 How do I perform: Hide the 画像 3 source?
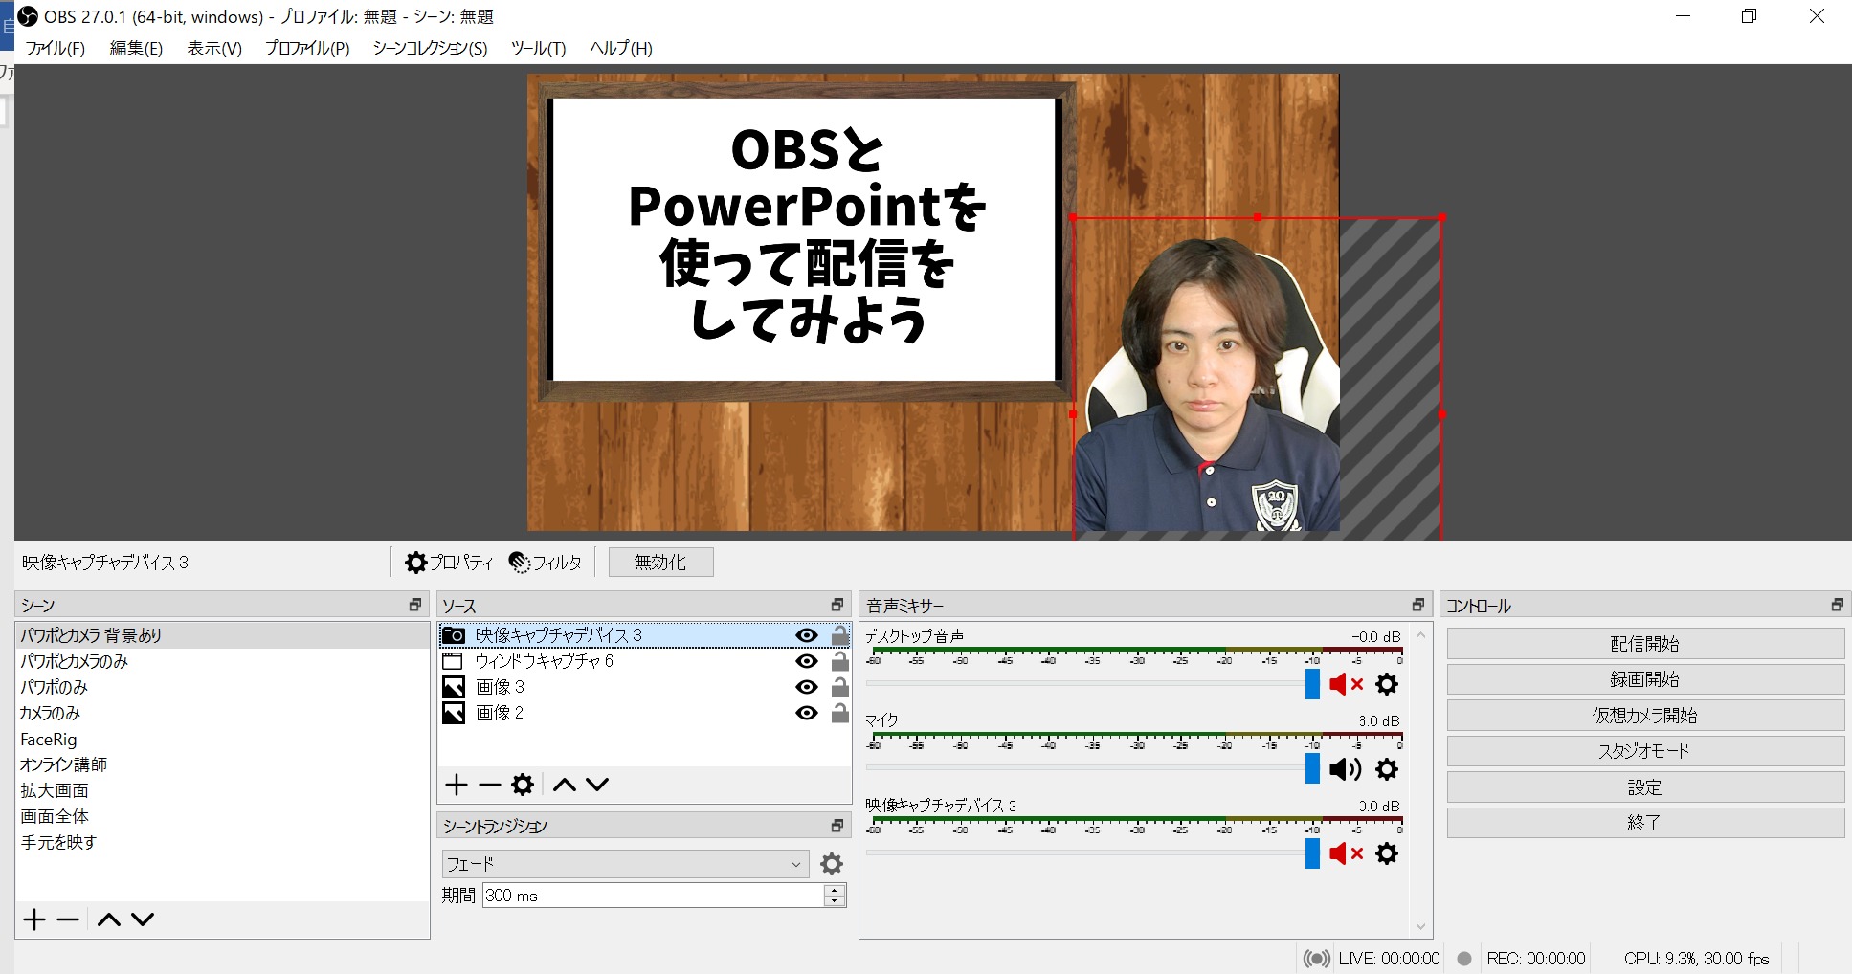807,687
